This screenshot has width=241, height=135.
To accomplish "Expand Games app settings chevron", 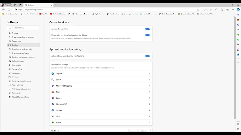I will [149, 98].
